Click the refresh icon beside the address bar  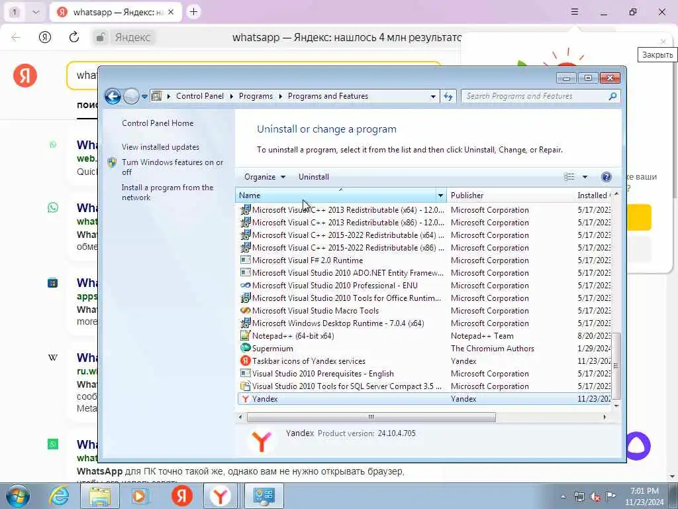click(448, 96)
